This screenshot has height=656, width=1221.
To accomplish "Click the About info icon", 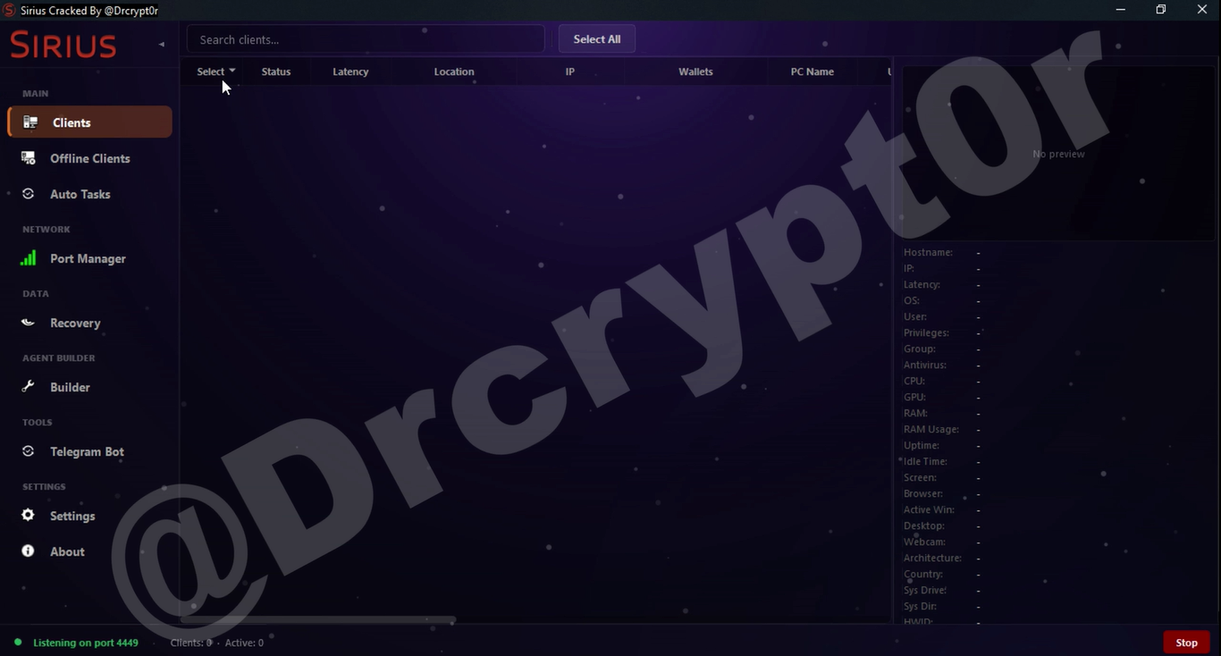I will (29, 551).
